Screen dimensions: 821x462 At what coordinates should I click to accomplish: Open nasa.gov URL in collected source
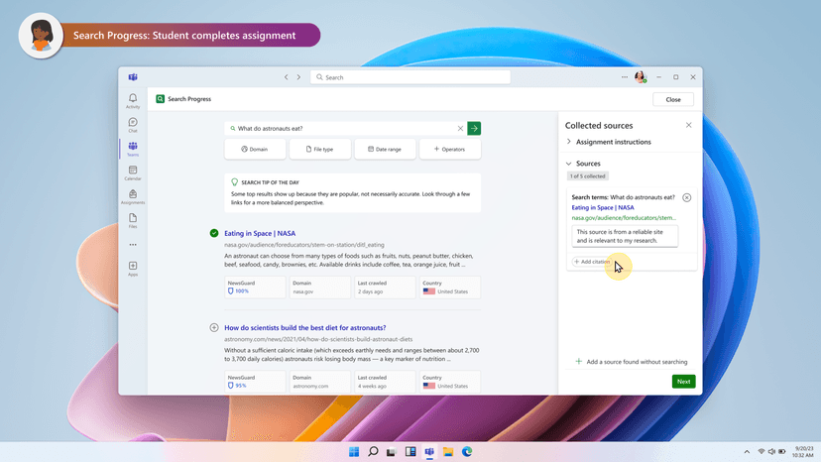coord(624,217)
